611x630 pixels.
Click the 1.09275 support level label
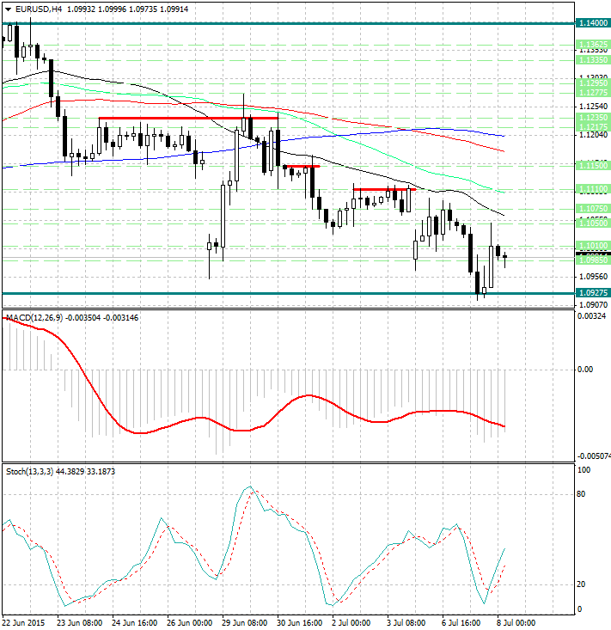pyautogui.click(x=593, y=293)
